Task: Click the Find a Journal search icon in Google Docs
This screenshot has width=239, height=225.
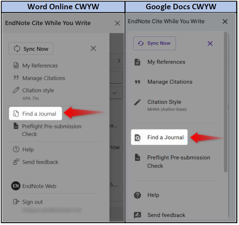Action: pos(137,138)
